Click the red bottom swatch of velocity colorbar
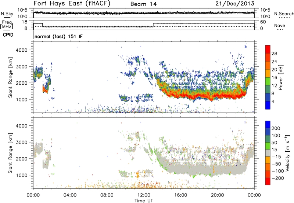Viewport: 294px width, 203px height. pyautogui.click(x=268, y=181)
